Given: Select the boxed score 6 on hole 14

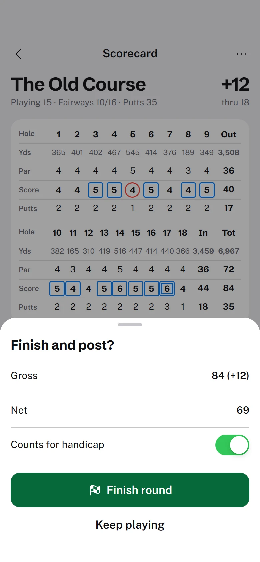Looking at the screenshot, I should pos(120,289).
